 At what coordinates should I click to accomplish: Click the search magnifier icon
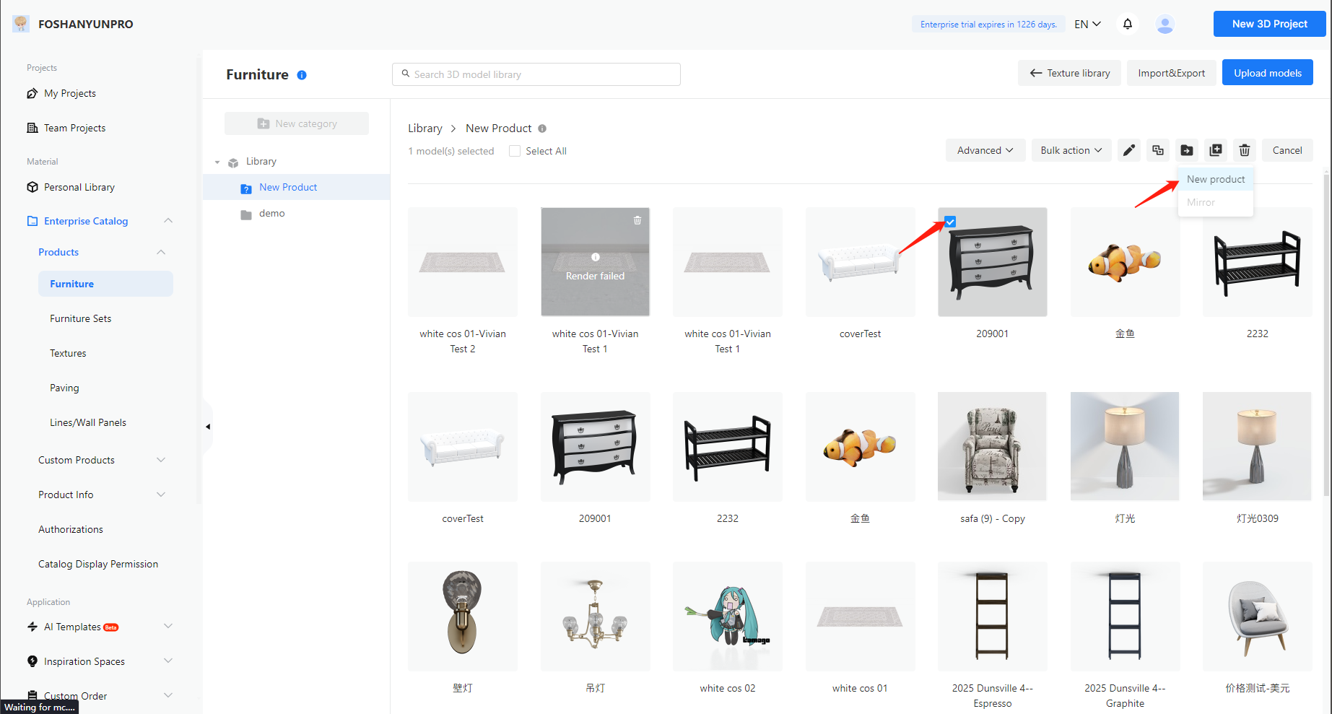pos(406,74)
